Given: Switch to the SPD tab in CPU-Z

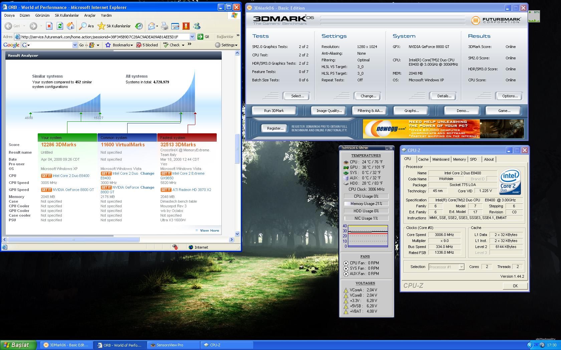Looking at the screenshot, I should [x=473, y=159].
